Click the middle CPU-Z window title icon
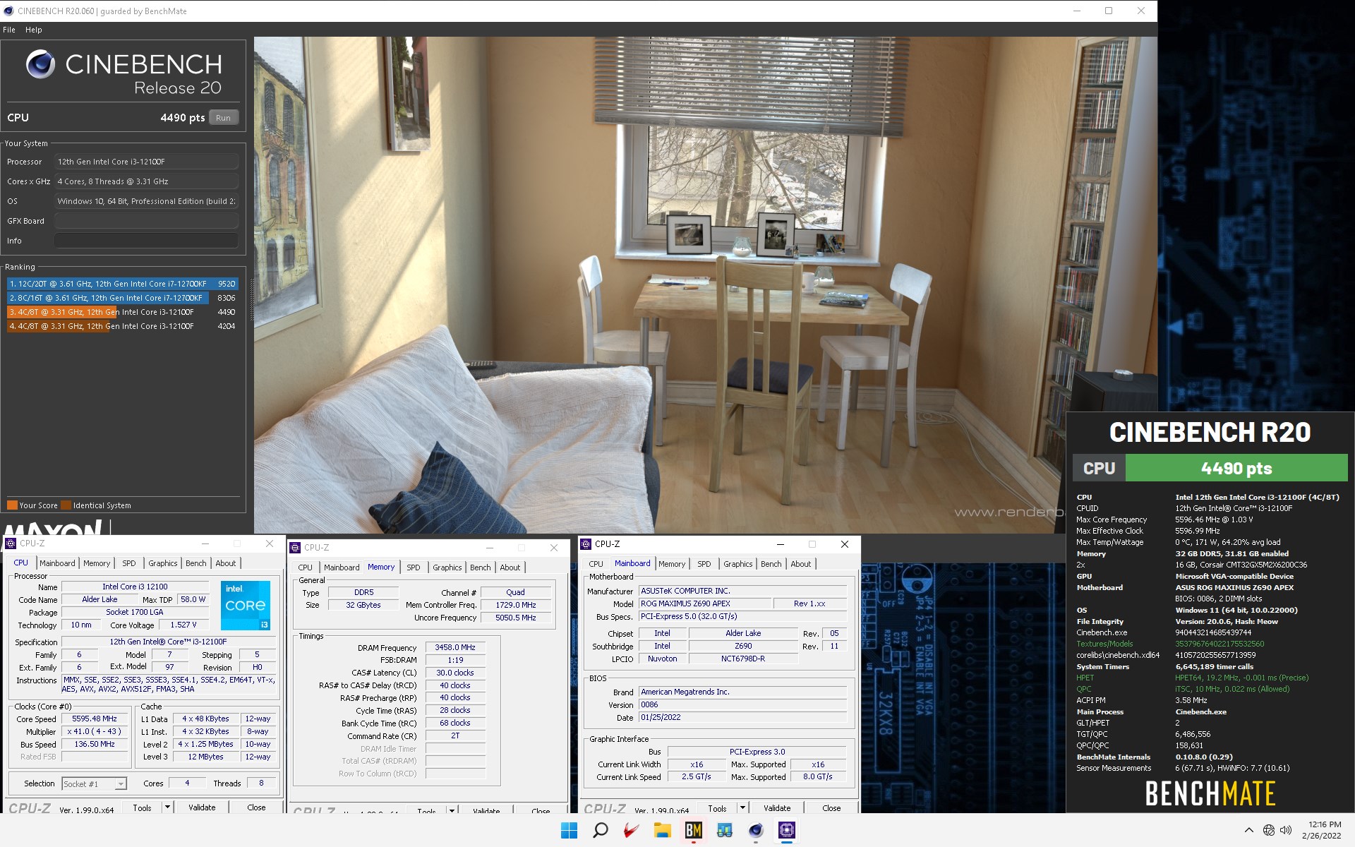Viewport: 1355px width, 847px height. click(x=295, y=548)
